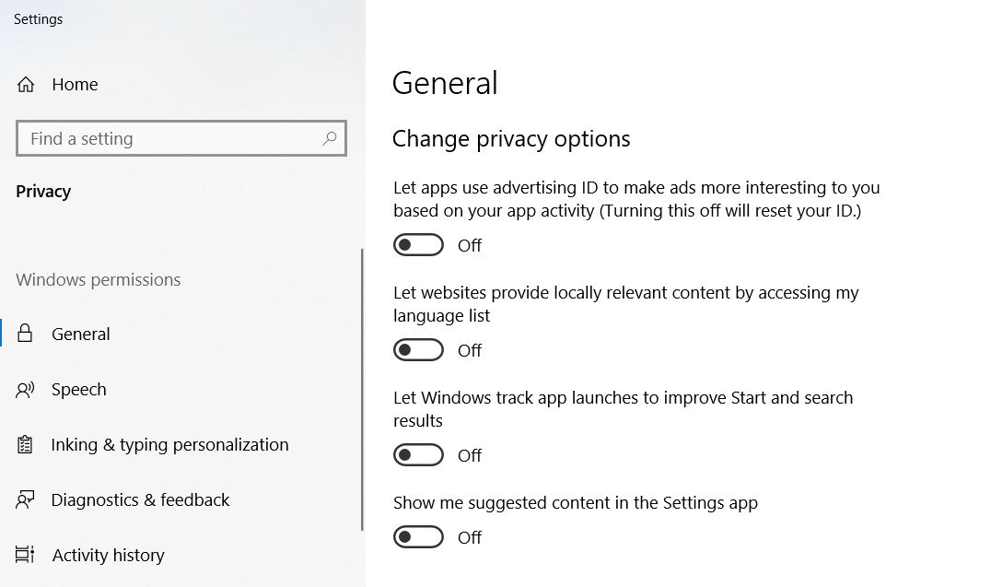Click the search magnifier icon
The height and width of the screenshot is (587, 991).
pyautogui.click(x=330, y=139)
